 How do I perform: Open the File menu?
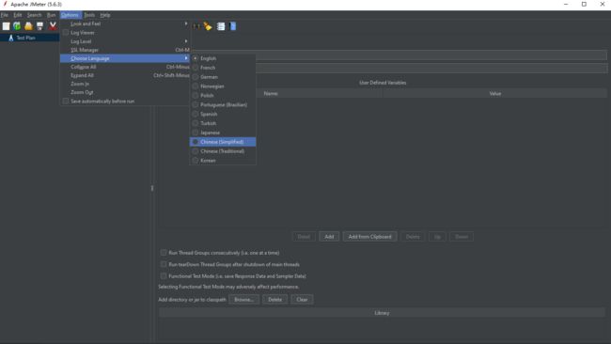pyautogui.click(x=5, y=15)
